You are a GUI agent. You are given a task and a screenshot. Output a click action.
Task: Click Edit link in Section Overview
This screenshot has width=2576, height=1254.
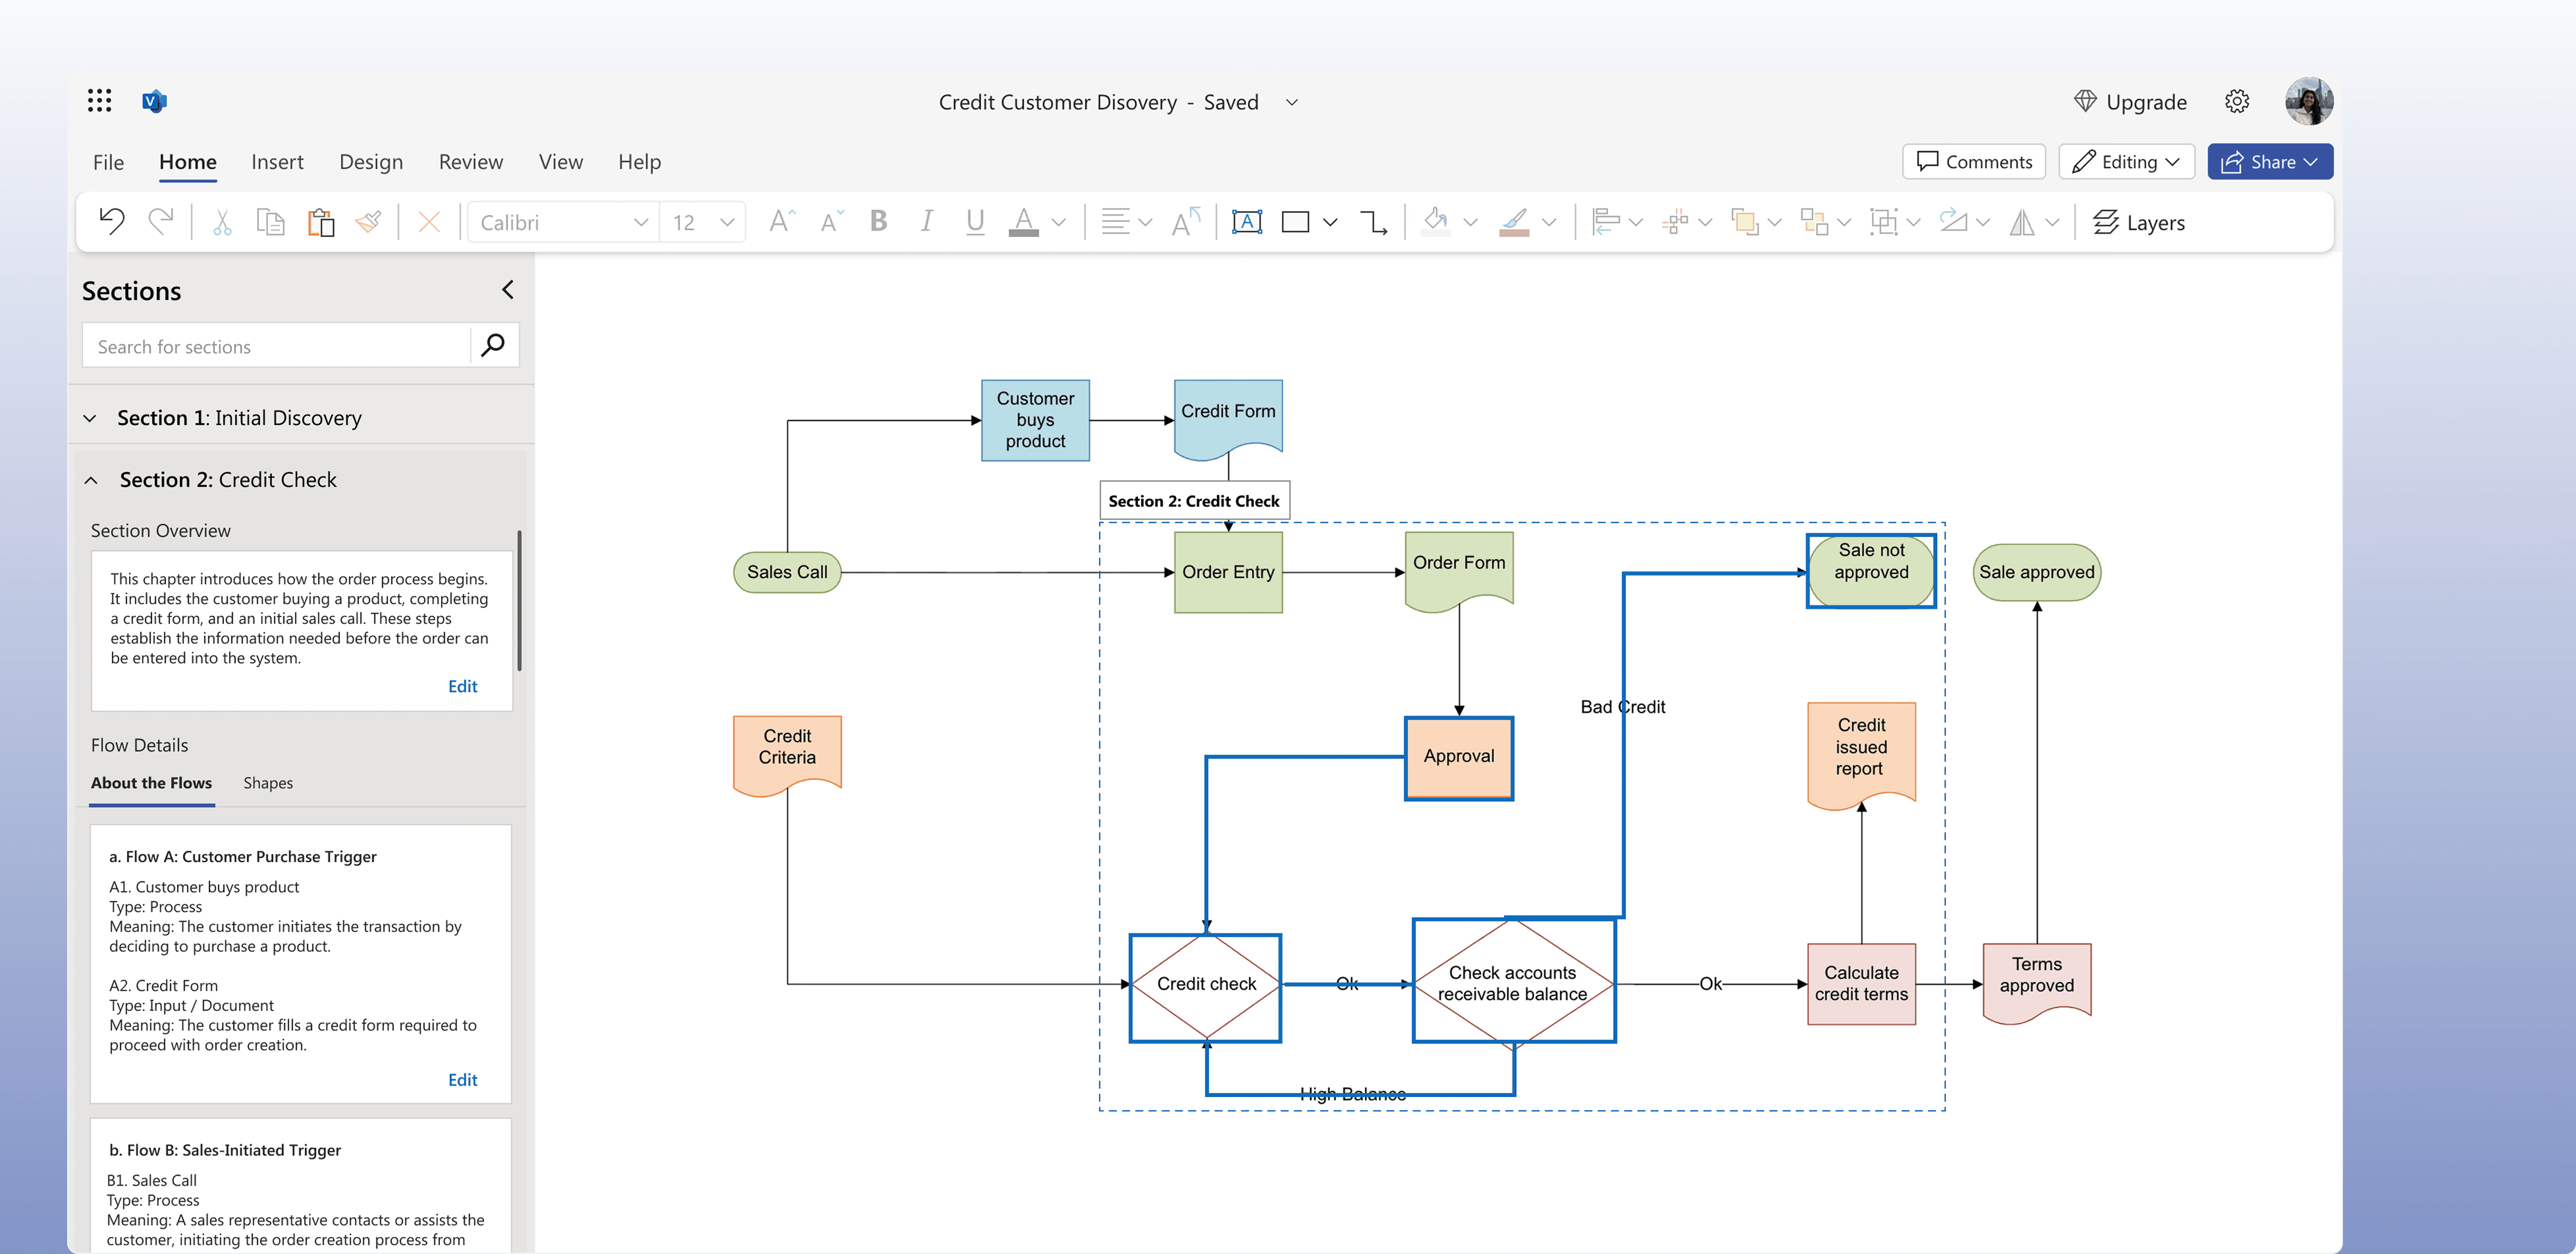tap(462, 686)
